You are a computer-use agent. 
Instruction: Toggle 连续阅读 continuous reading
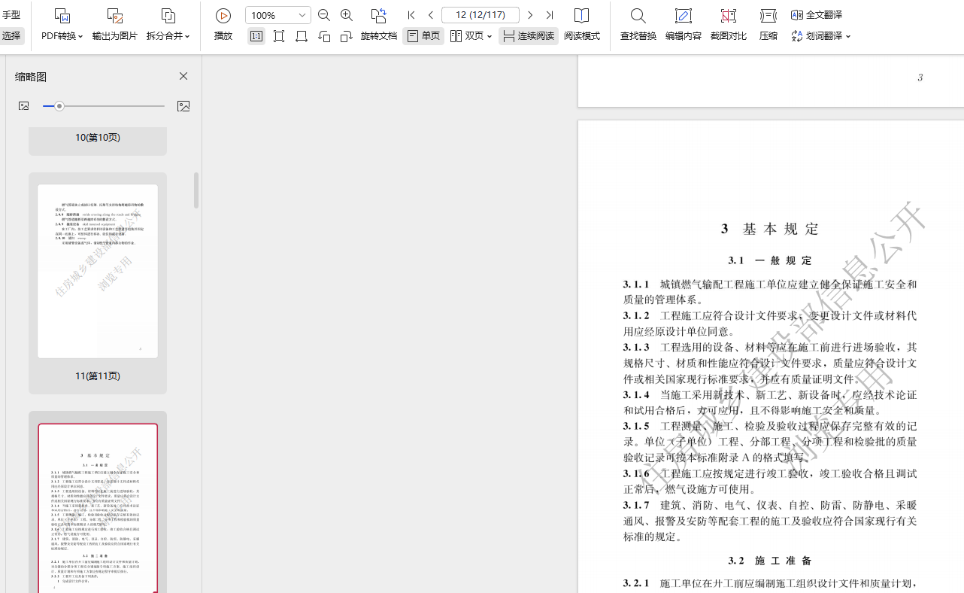529,36
